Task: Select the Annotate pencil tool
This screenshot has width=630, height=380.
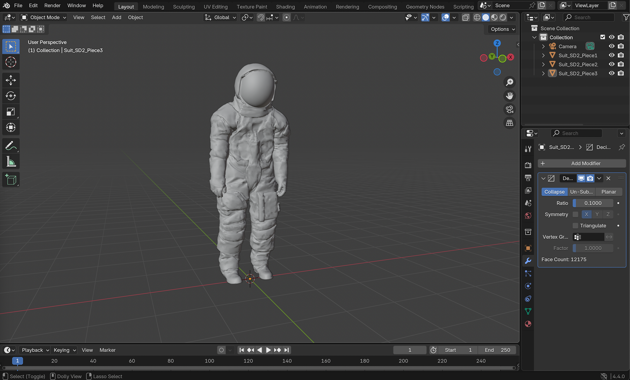Action: pos(11,146)
